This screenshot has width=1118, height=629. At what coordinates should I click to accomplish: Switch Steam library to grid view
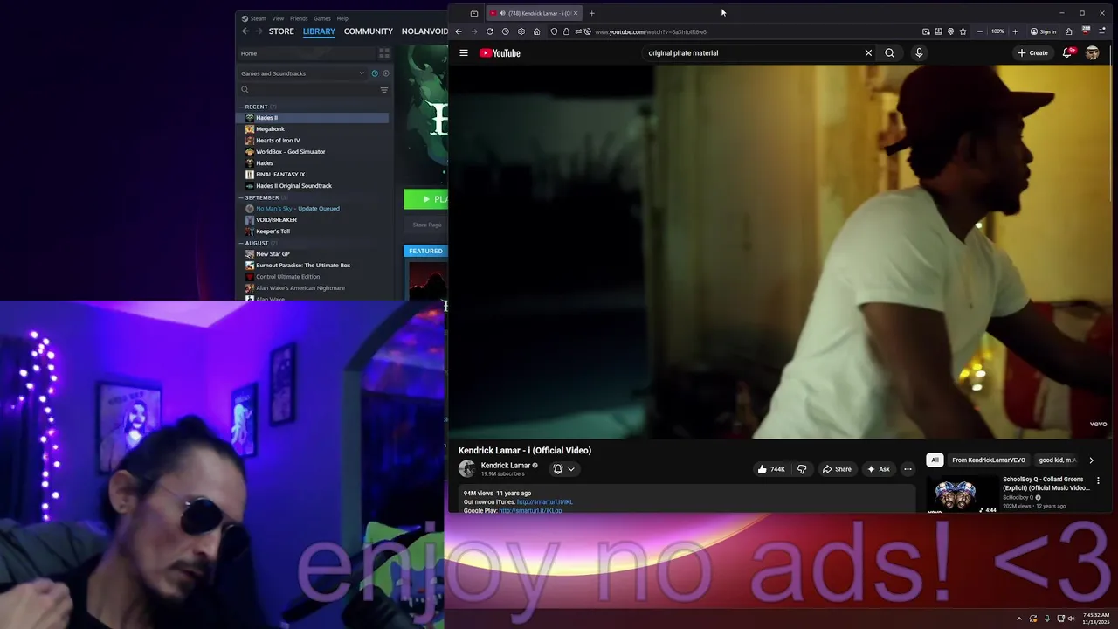coord(384,53)
